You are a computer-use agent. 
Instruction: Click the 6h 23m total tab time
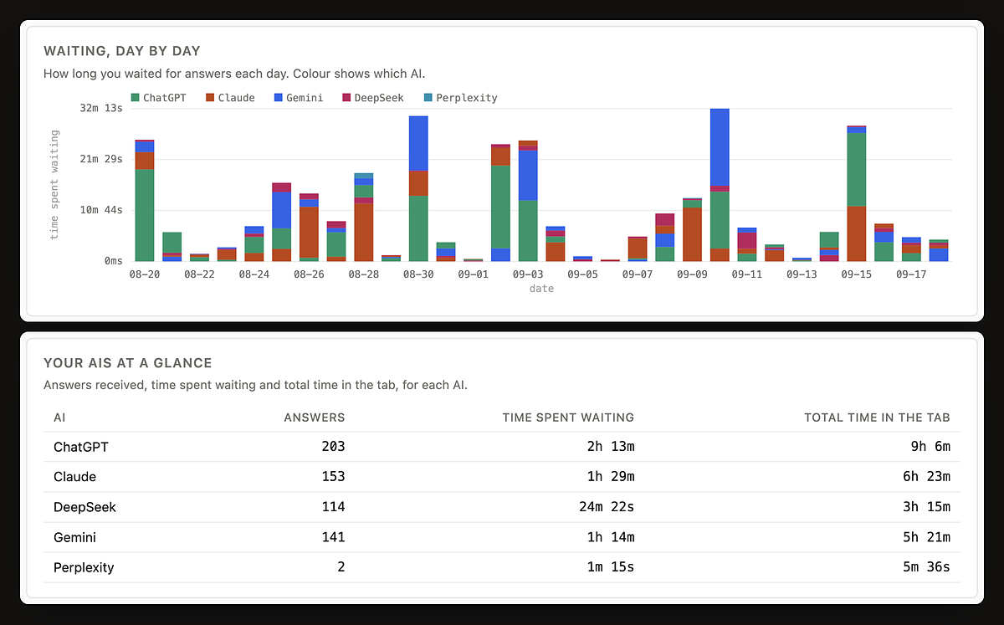926,477
